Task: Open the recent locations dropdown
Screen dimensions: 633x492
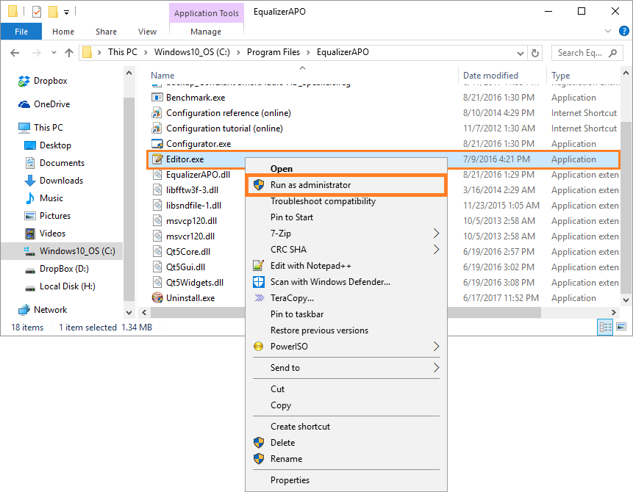Action: click(x=54, y=53)
